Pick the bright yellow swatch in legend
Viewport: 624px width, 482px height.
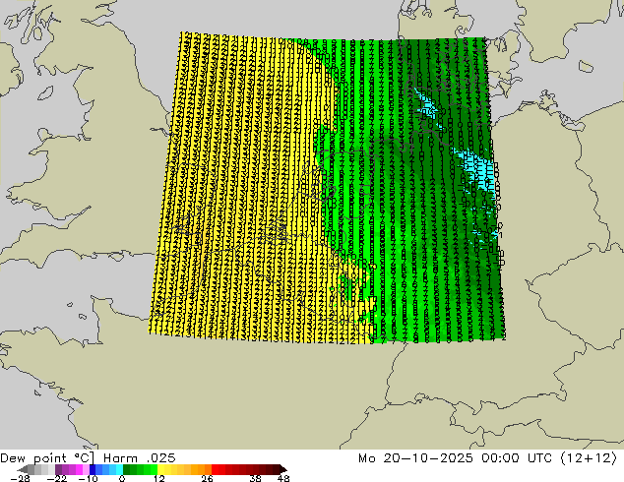pos(160,469)
